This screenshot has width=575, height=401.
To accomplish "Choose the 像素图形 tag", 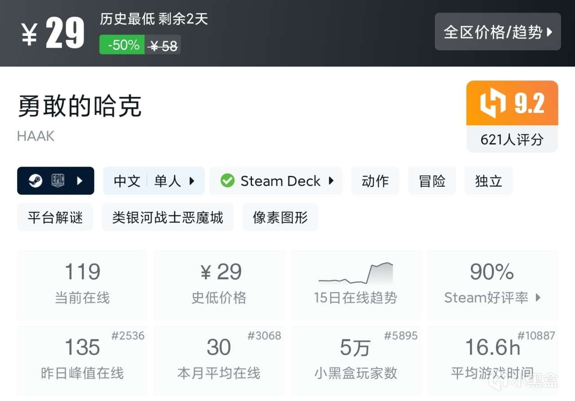I will click(x=280, y=217).
